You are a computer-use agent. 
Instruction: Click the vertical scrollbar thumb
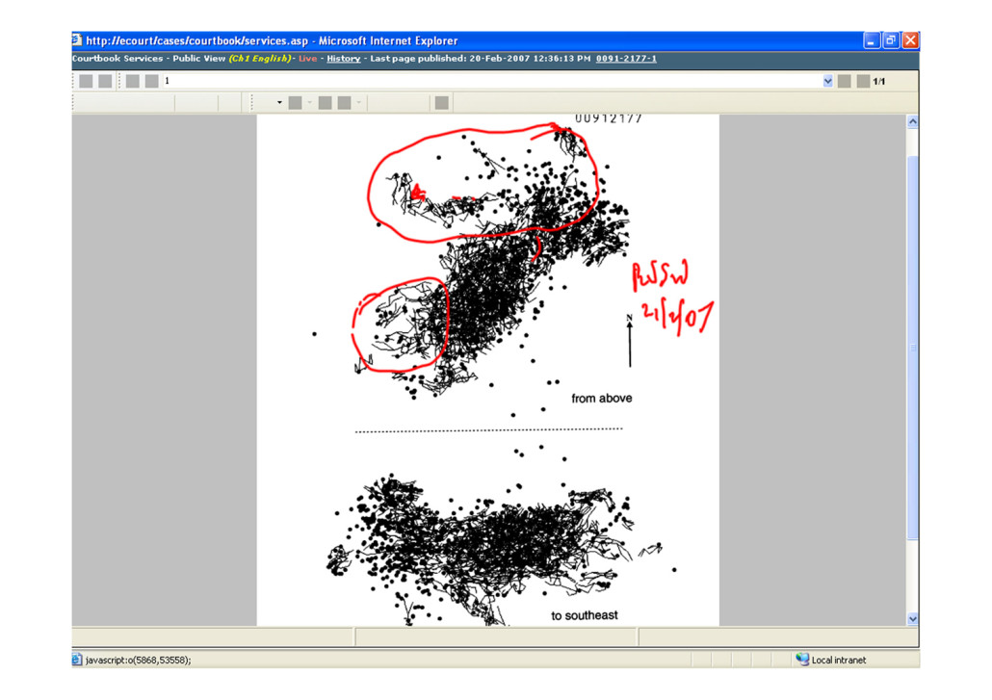[x=912, y=347]
